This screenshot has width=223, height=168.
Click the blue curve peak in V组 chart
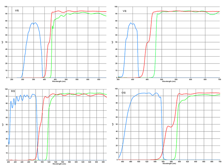pyautogui.click(x=131, y=23)
